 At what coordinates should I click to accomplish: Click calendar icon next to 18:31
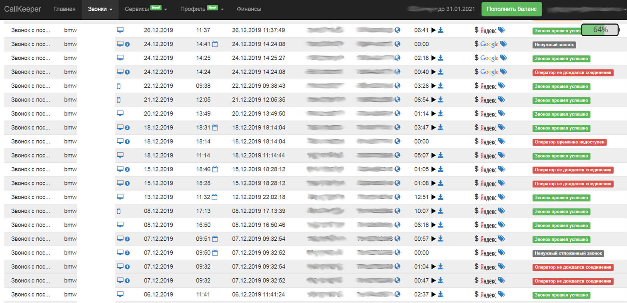click(x=215, y=128)
